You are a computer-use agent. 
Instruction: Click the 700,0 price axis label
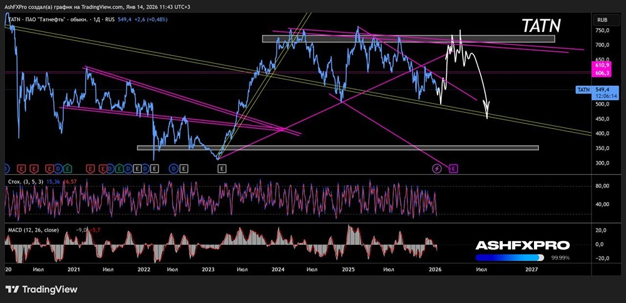601,45
